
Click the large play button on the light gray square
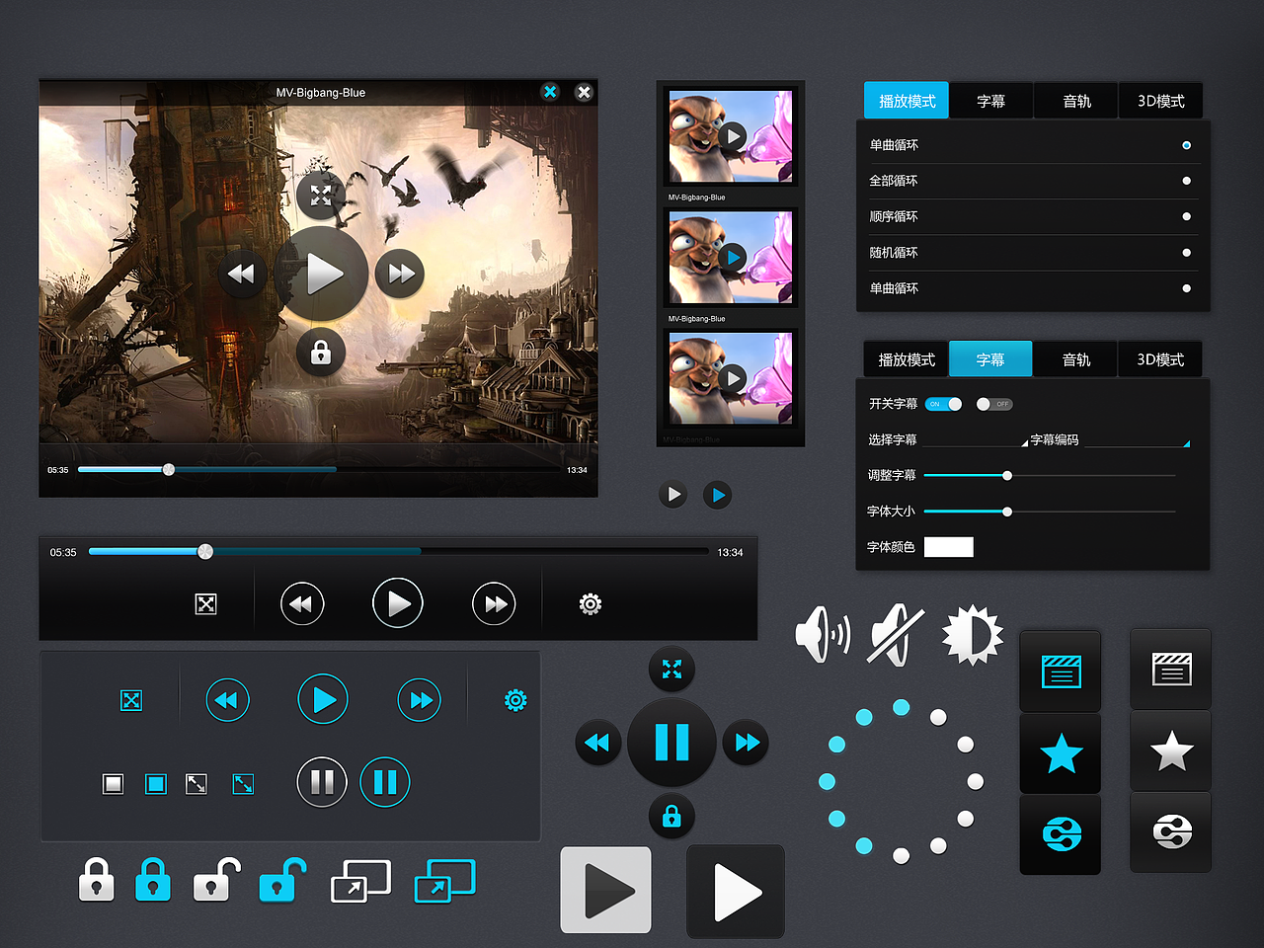[606, 891]
